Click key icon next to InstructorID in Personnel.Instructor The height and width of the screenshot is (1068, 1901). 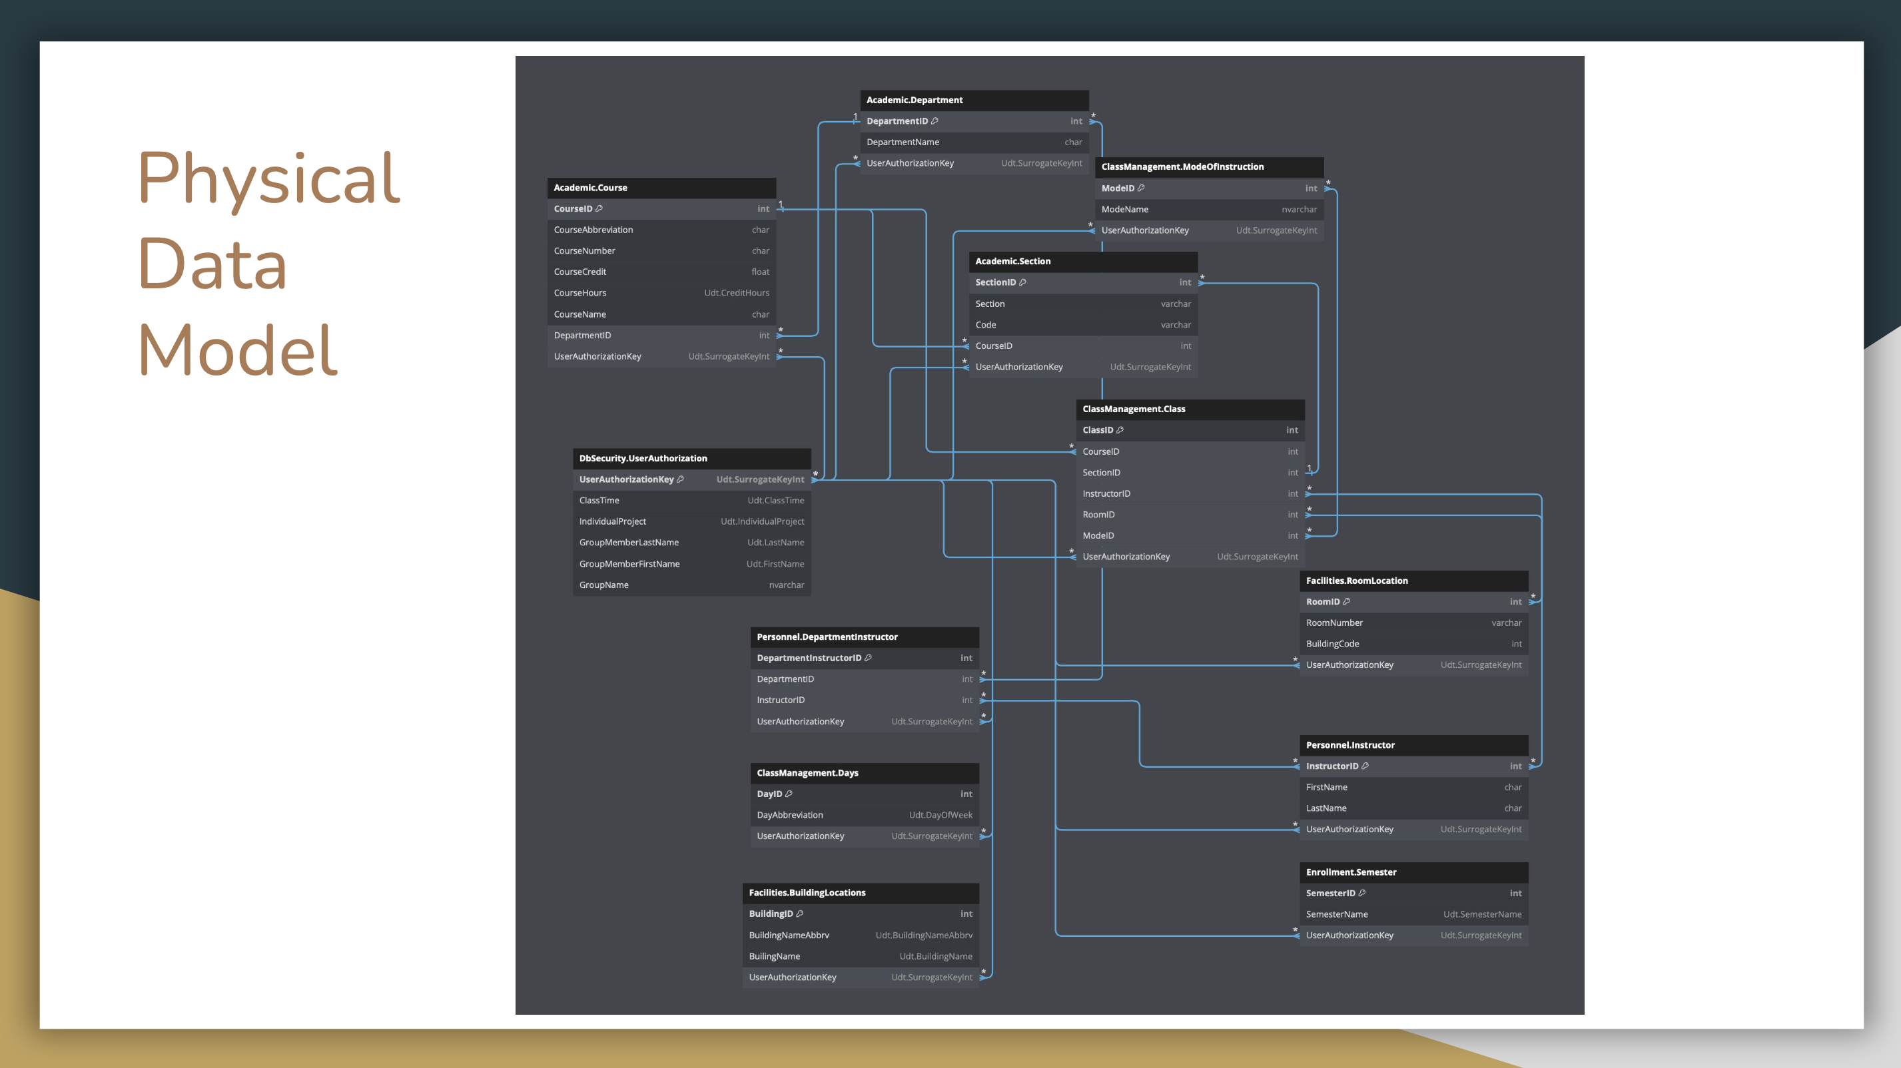tap(1365, 766)
